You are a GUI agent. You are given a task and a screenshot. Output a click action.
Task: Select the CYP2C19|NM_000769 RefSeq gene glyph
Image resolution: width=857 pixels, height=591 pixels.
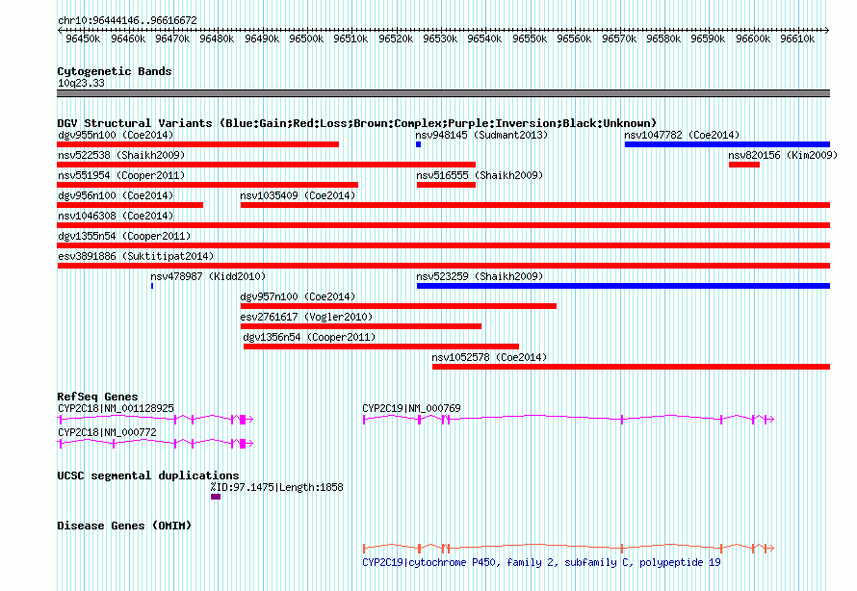(568, 420)
